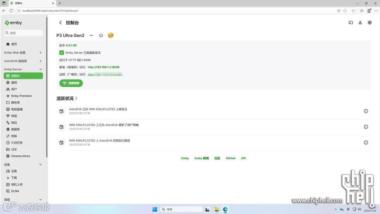Click calendar icon of 更新了用户策略 row
Image resolution: width=380 pixels, height=214 pixels.
[x=61, y=127]
